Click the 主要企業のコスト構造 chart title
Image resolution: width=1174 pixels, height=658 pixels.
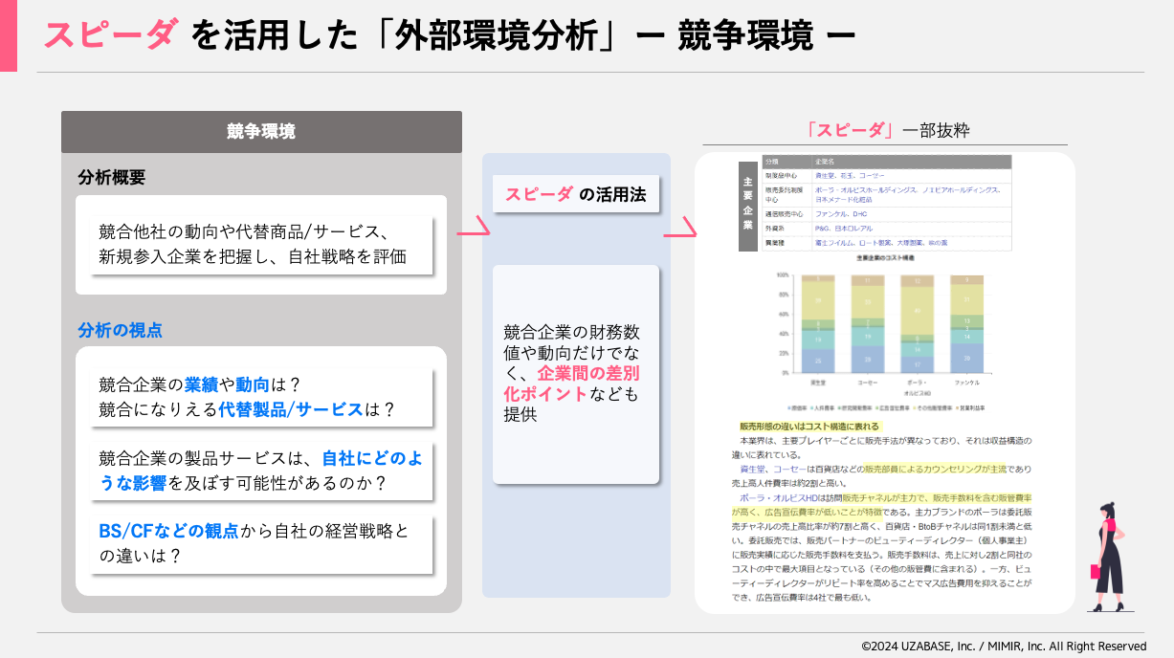pyautogui.click(x=885, y=258)
